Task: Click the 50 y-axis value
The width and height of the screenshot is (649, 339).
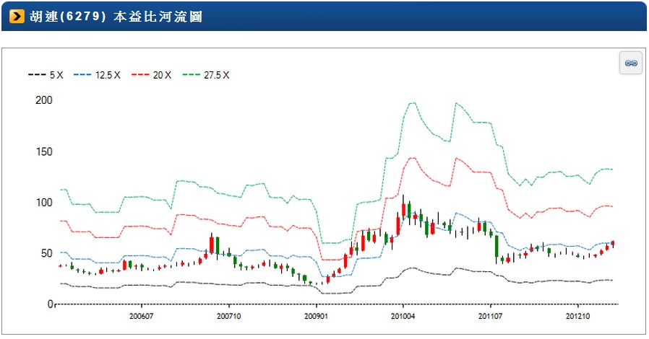Action: 46,253
